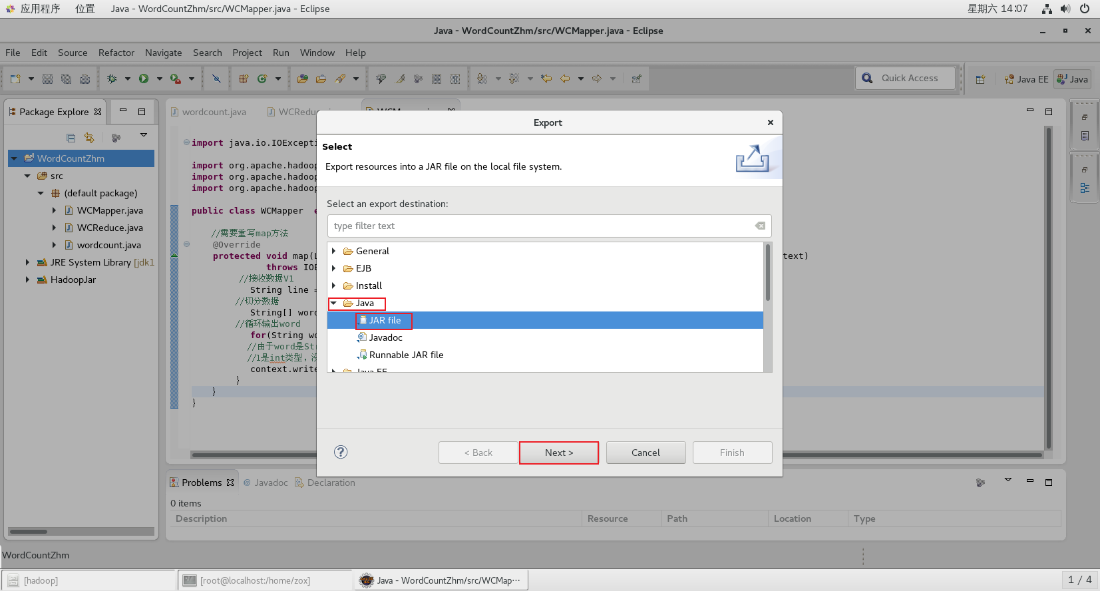Expand the EJB export category
This screenshot has width=1100, height=591.
tap(334, 268)
